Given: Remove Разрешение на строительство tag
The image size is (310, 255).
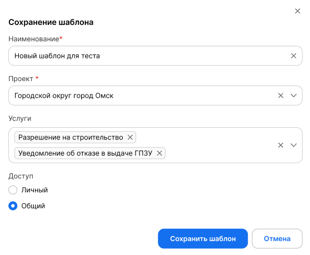Looking at the screenshot, I should [130, 137].
